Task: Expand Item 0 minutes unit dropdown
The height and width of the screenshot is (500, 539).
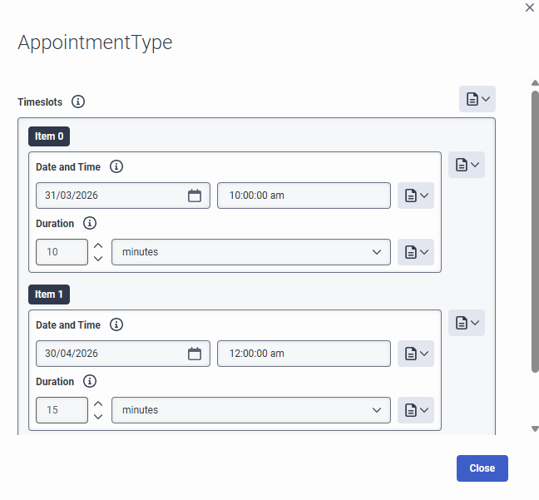Action: coord(250,252)
